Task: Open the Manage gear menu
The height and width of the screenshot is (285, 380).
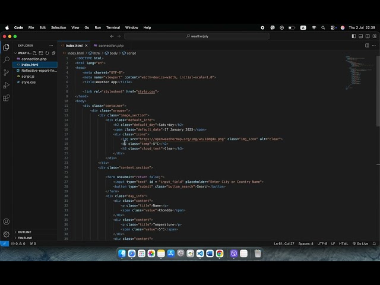Action: pos(7,234)
